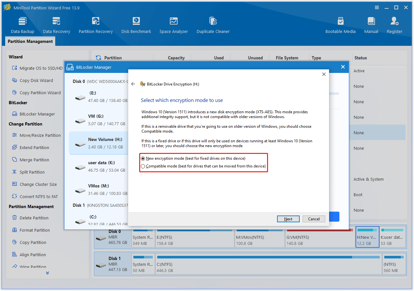Select VMos (M:) in BitLocker Manager
The width and height of the screenshot is (414, 291).
click(98, 189)
